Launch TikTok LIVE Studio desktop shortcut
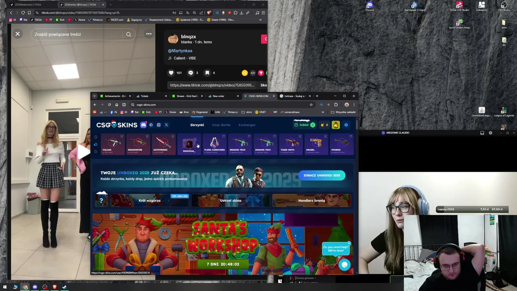 pyautogui.click(x=459, y=6)
